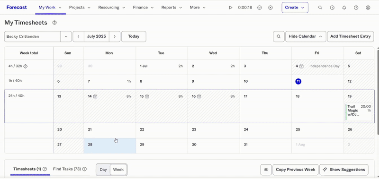
Task: Select calendar day 2 with 2h
Action: tap(214, 67)
